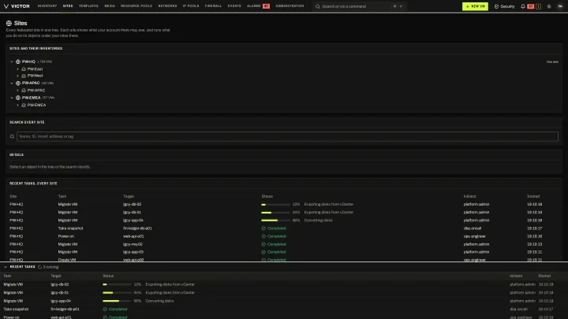The height and width of the screenshot is (319, 568).
Task: Open Alarms menu item
Action: (258, 6)
